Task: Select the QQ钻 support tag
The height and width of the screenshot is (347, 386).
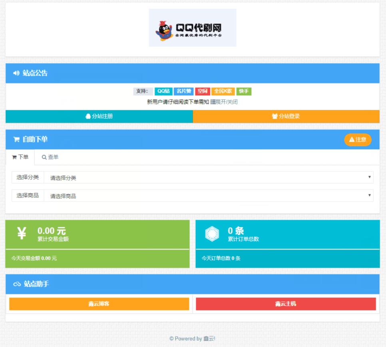Action: pyautogui.click(x=163, y=91)
